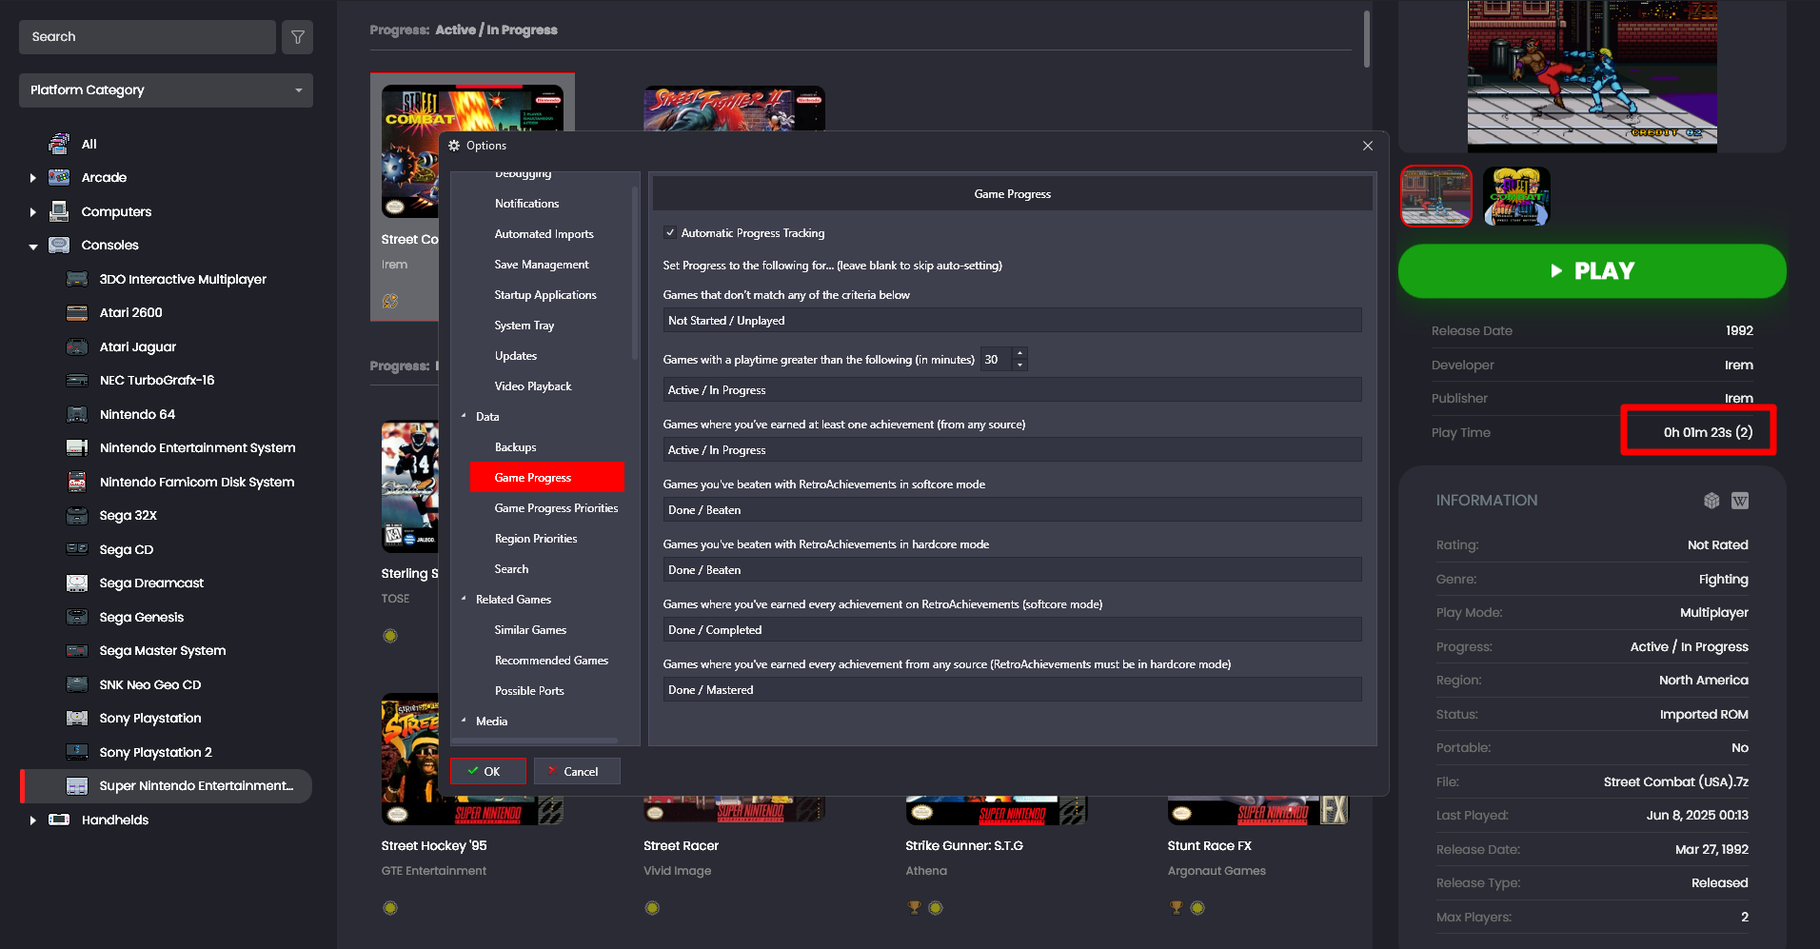Image resolution: width=1820 pixels, height=949 pixels.
Task: Open Region Priorities options page
Action: click(536, 539)
